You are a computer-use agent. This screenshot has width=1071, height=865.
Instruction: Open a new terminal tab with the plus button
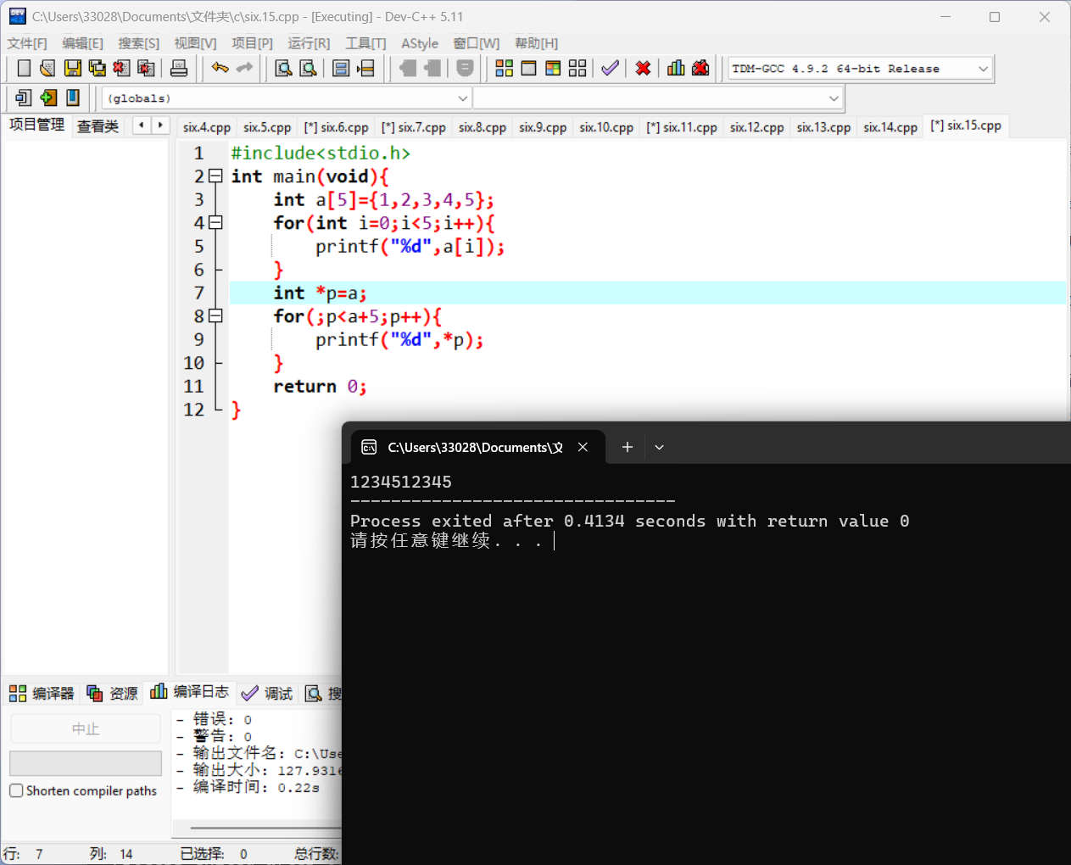click(x=628, y=447)
